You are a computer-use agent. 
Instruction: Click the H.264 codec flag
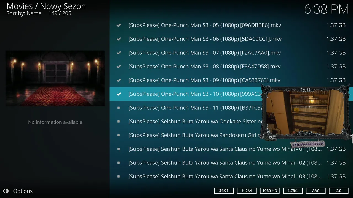[x=247, y=191]
